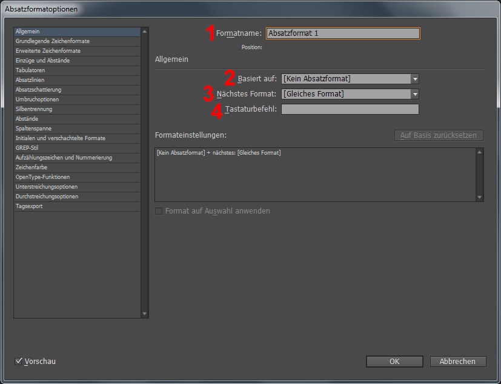501x384 pixels.
Task: Click into the Formatname text field
Action: [342, 33]
